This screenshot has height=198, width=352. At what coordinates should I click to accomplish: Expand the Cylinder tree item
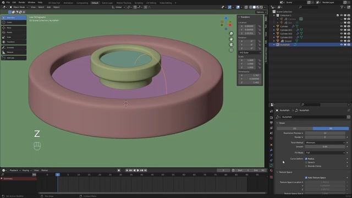click(x=274, y=26)
